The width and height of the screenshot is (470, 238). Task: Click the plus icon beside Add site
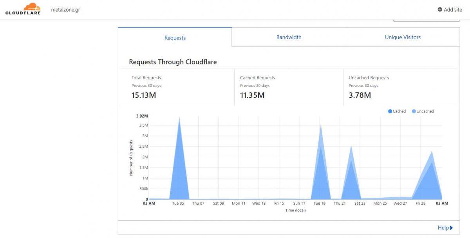point(440,10)
